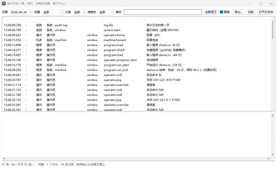This screenshot has width=277, height=169.
Task: Click the 打开文件夹 open folder button
Action: 266,12
